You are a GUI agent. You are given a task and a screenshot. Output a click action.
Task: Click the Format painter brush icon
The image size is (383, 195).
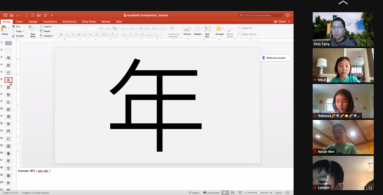tap(14, 36)
